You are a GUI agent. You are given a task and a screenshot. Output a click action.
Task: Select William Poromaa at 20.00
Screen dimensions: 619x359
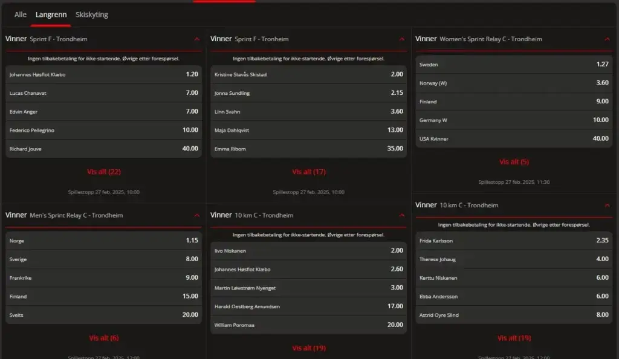[309, 325]
